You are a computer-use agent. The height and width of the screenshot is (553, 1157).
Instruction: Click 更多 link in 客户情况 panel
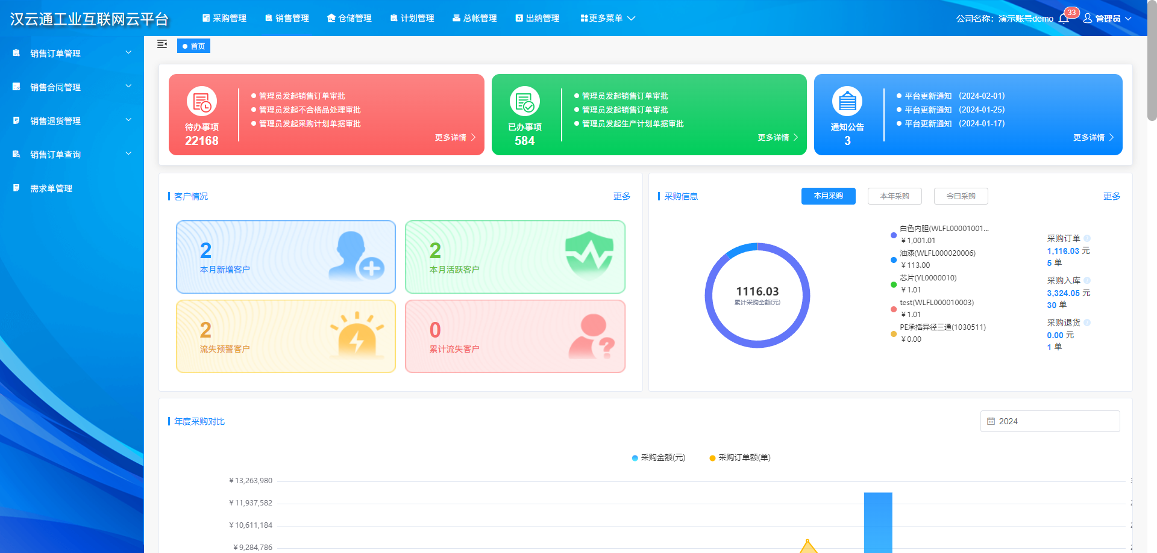pos(621,196)
